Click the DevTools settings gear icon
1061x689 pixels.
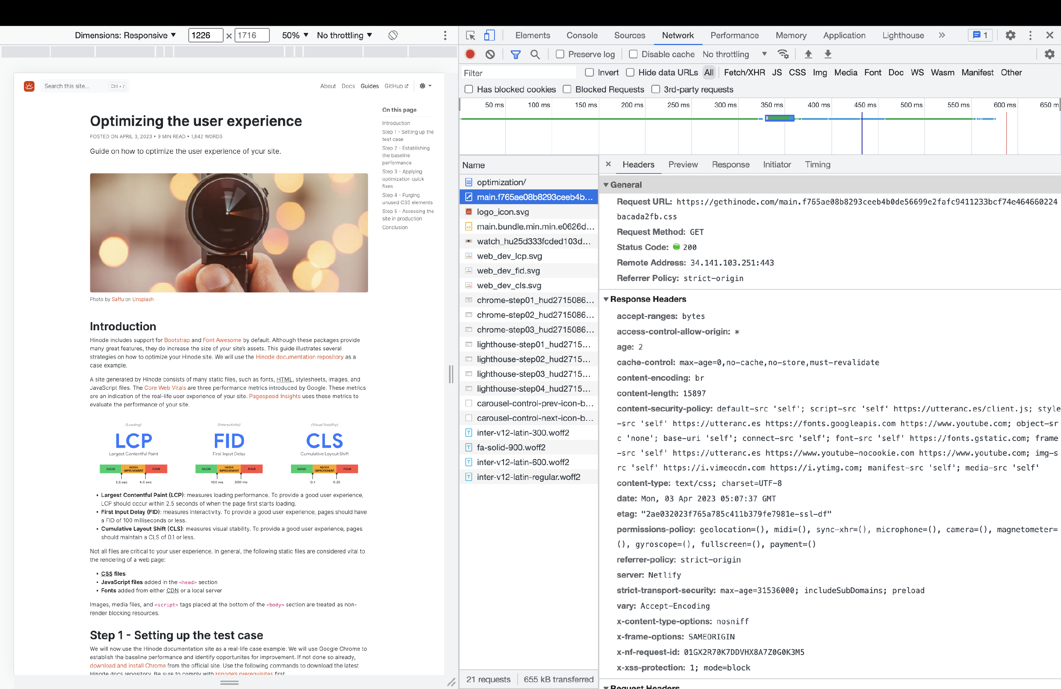(x=1011, y=35)
